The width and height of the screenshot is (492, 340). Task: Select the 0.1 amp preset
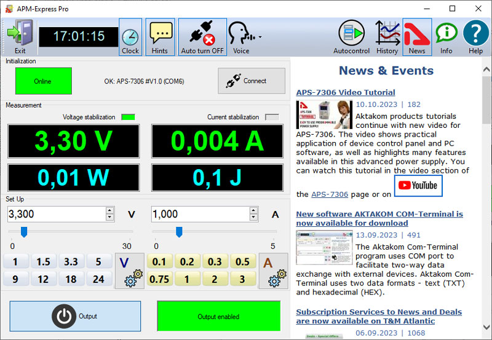[x=159, y=261]
